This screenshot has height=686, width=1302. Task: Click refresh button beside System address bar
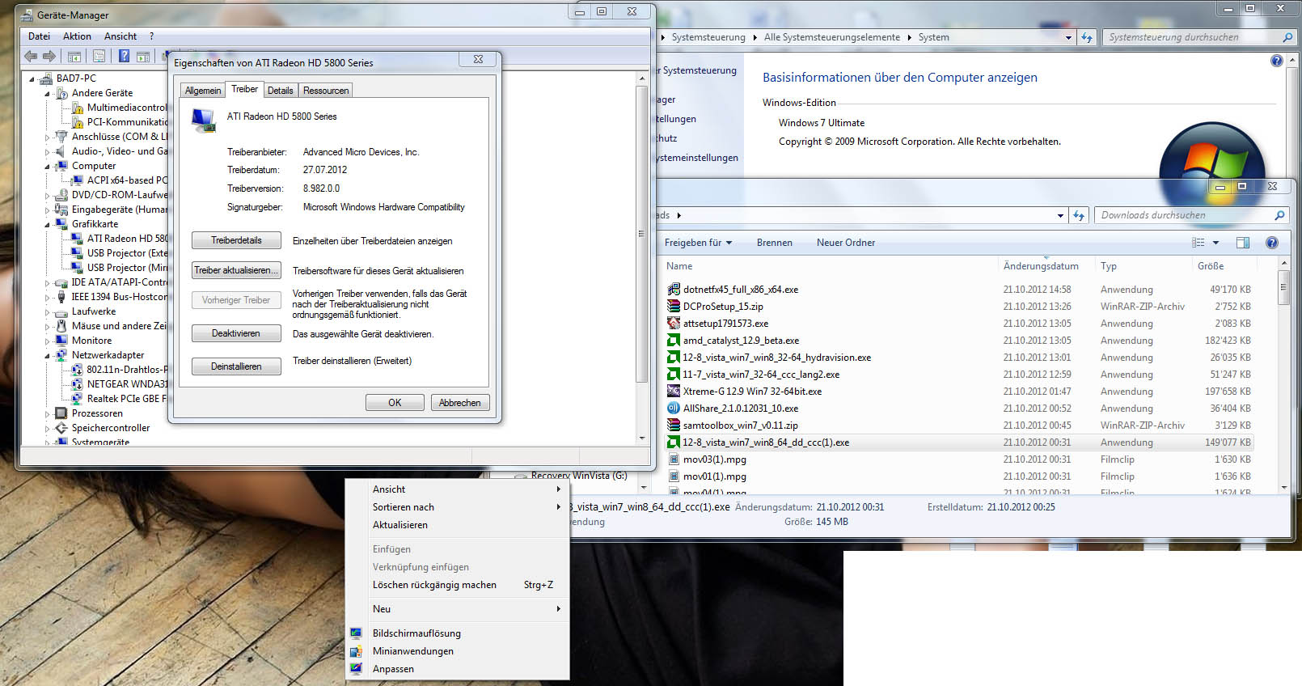(1087, 37)
